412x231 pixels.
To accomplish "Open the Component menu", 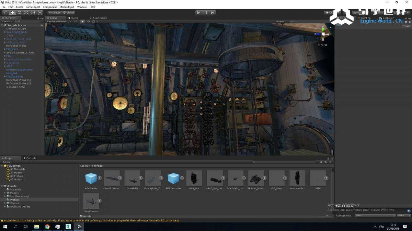I will pos(50,7).
